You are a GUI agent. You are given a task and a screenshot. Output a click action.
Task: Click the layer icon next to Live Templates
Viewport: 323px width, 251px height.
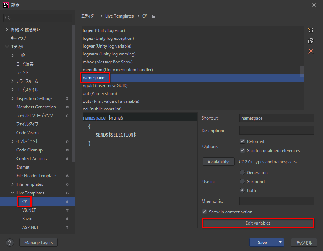(x=67, y=193)
